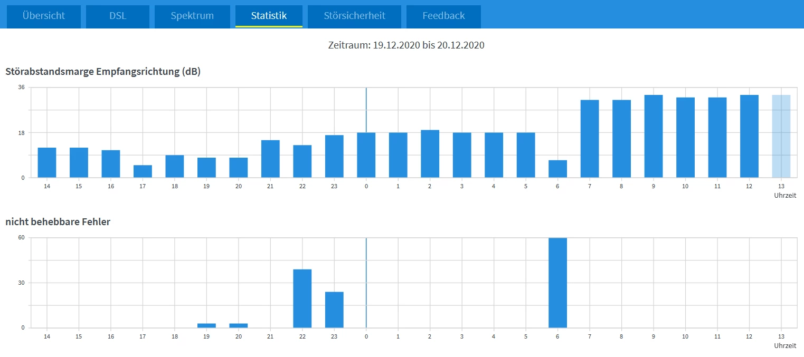
Task: Click the Uhrzeit label under lower chart
Action: pyautogui.click(x=785, y=345)
